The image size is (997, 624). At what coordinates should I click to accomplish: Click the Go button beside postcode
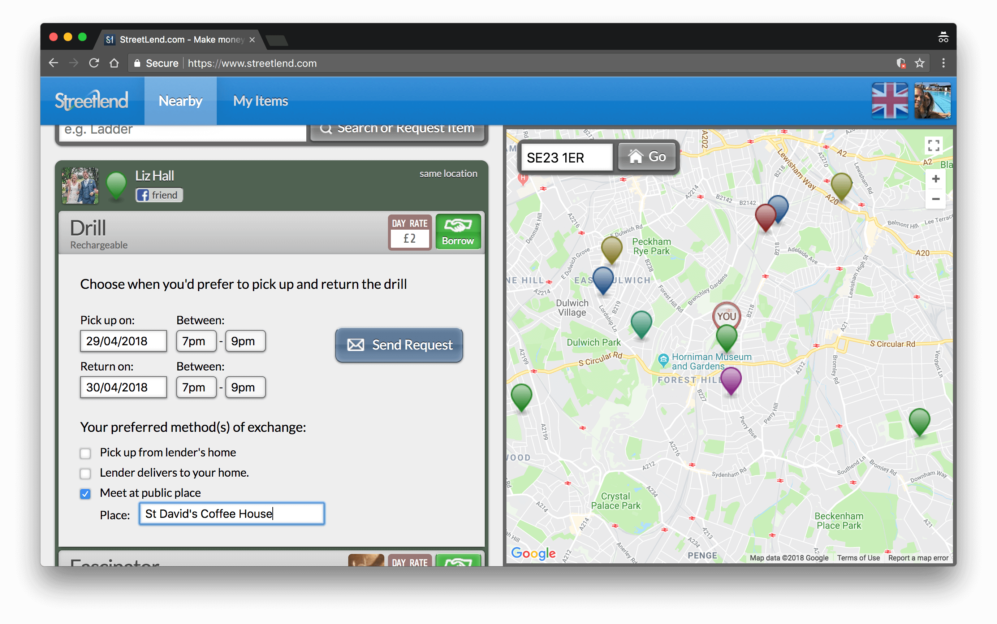(647, 156)
